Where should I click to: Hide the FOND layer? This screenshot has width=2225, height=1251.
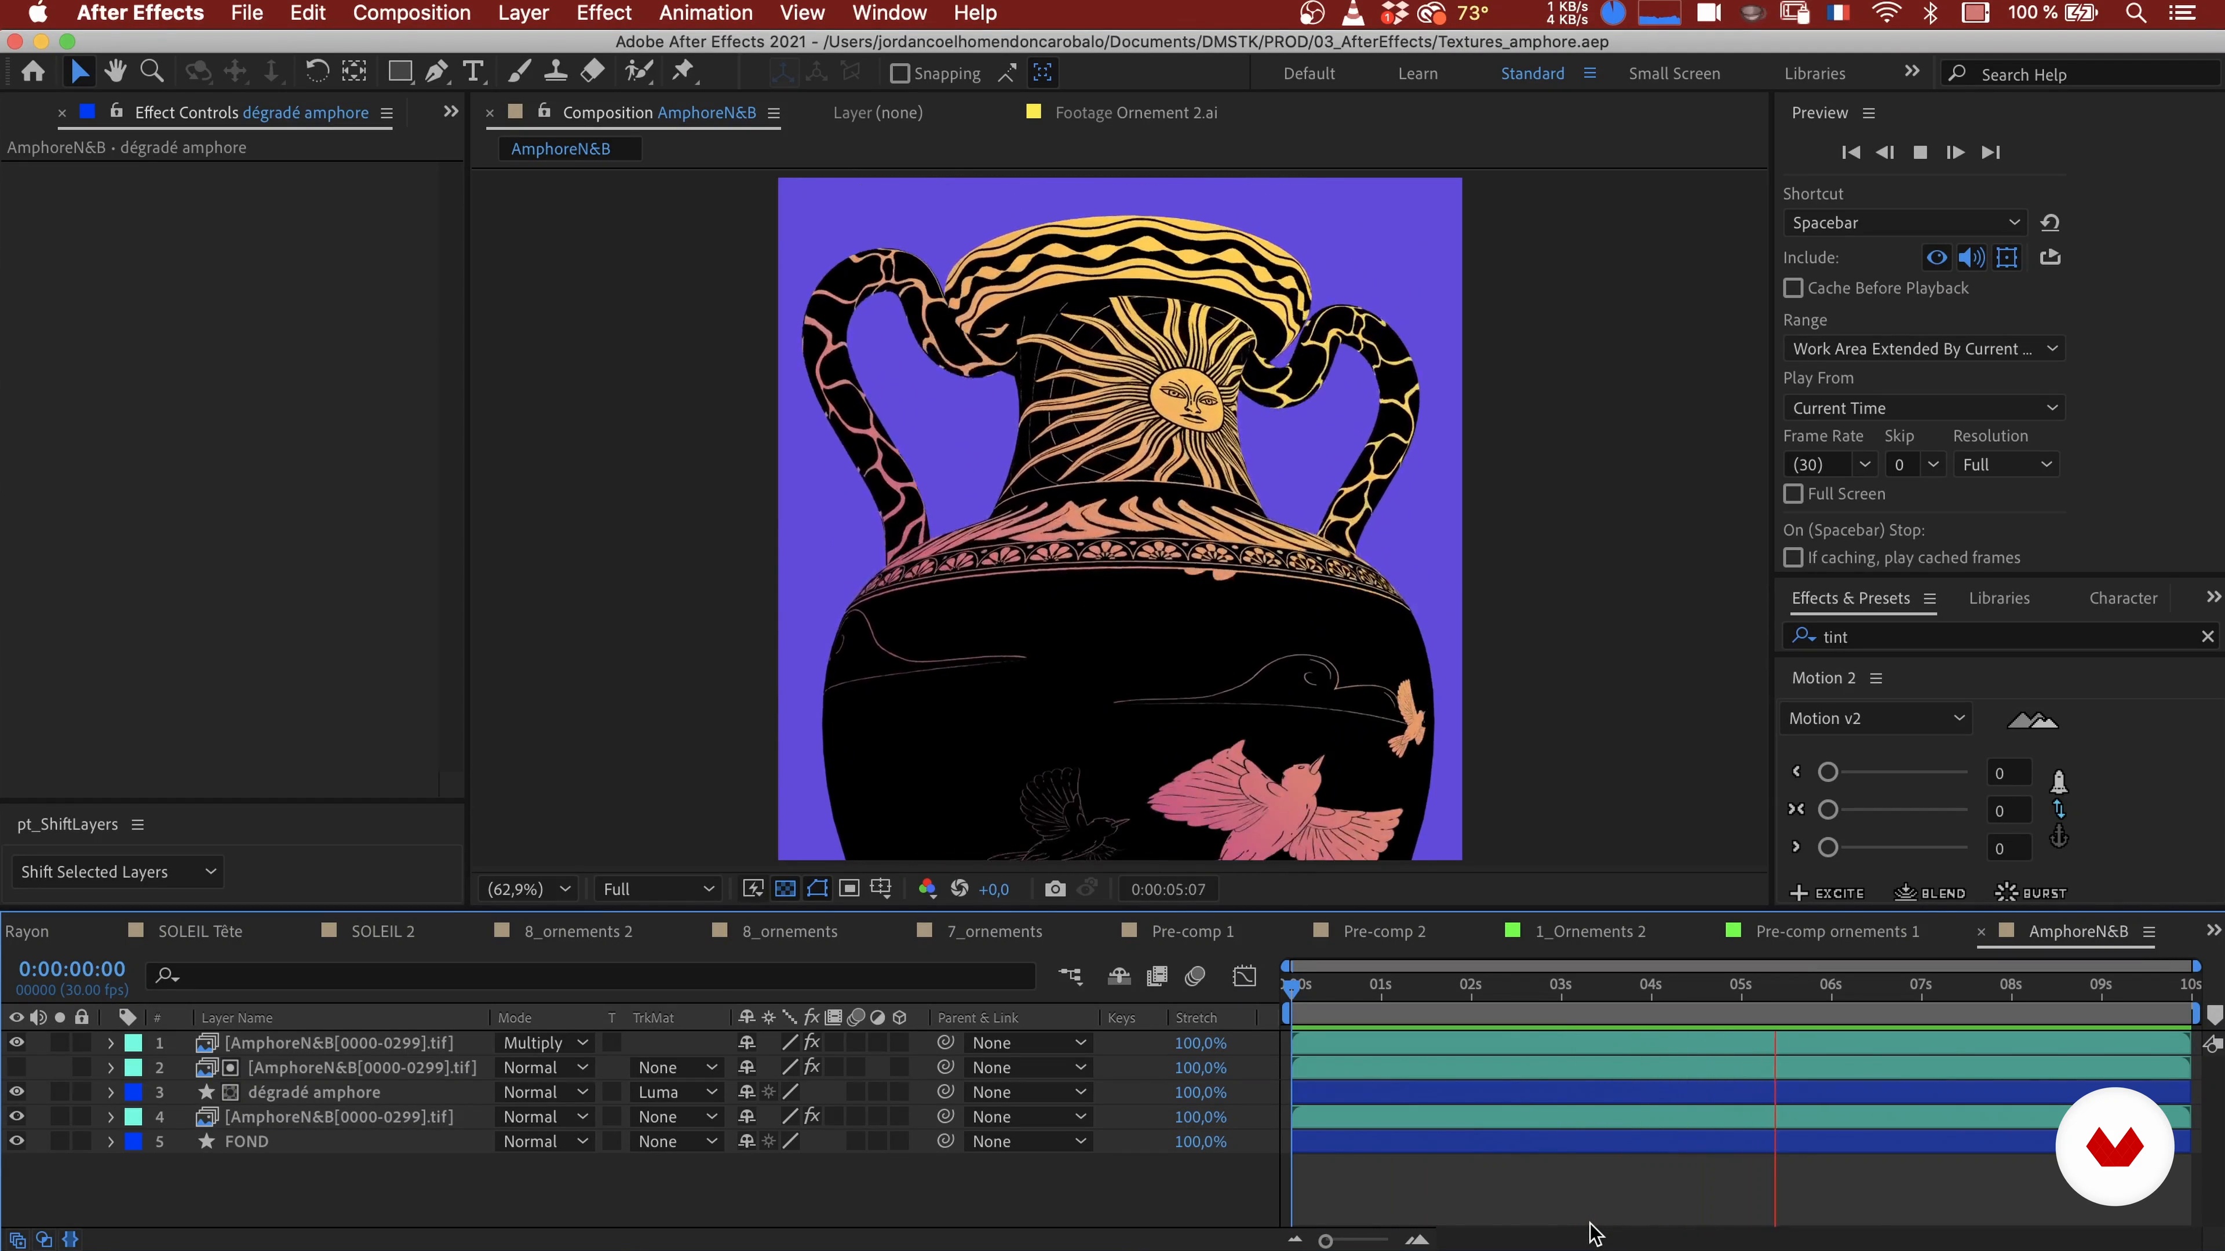[16, 1142]
